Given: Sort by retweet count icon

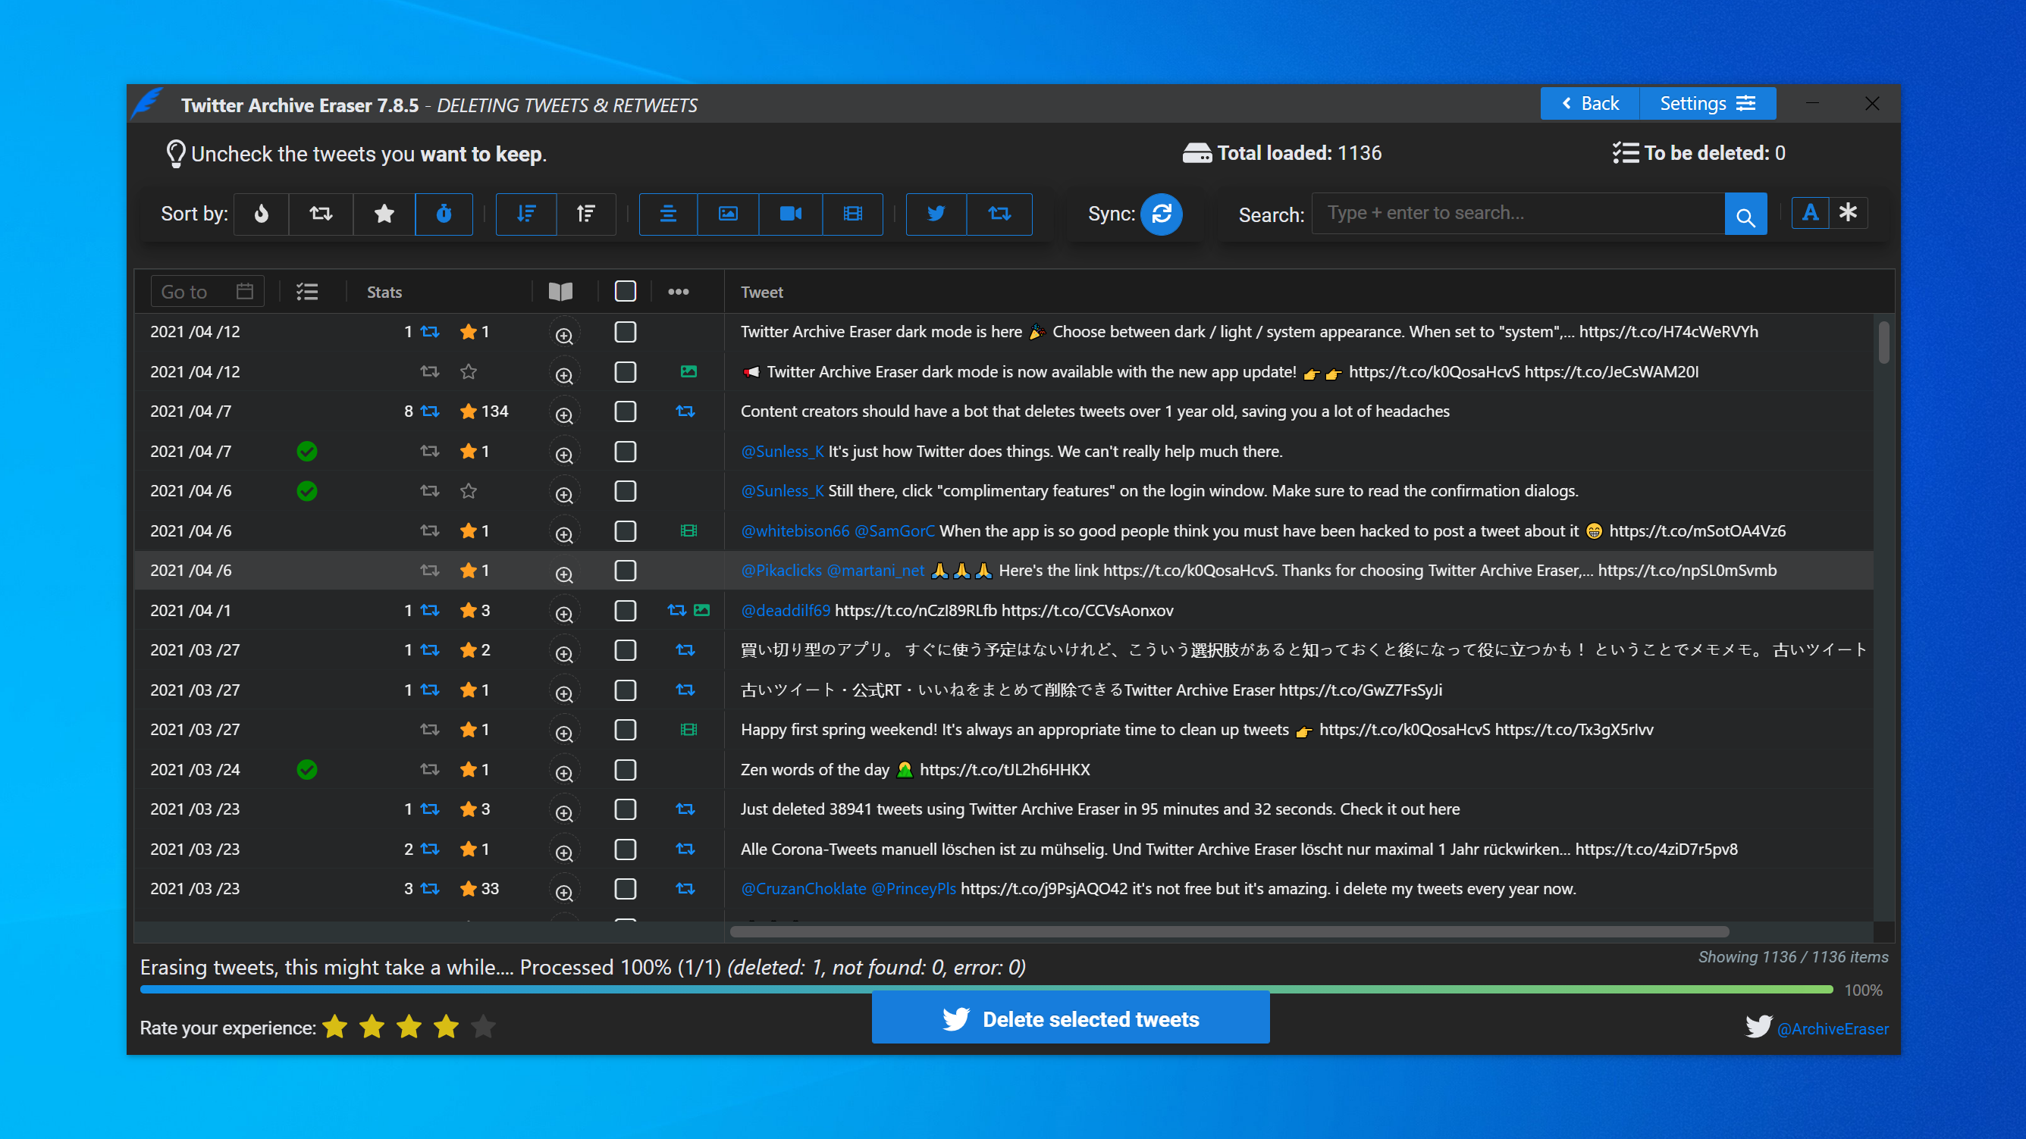Looking at the screenshot, I should pyautogui.click(x=320, y=214).
